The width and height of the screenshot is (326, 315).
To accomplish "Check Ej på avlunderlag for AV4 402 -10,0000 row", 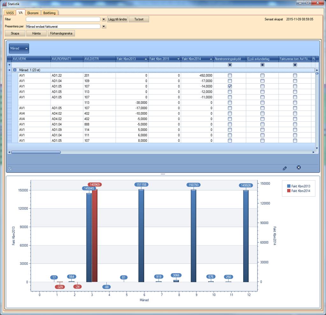I will click(x=262, y=114).
